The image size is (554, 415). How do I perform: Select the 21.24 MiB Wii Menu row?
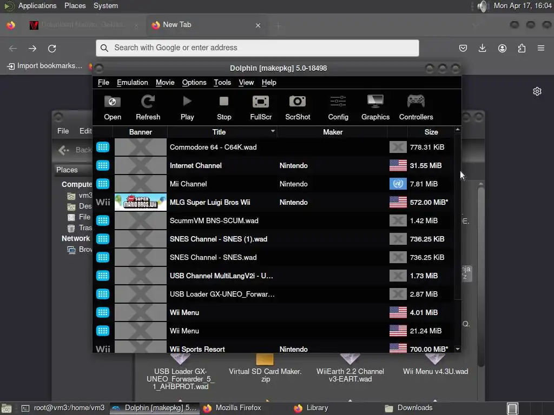pyautogui.click(x=274, y=331)
